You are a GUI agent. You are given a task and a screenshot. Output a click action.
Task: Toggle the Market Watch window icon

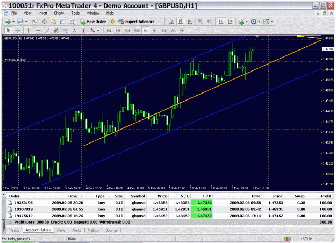35,22
